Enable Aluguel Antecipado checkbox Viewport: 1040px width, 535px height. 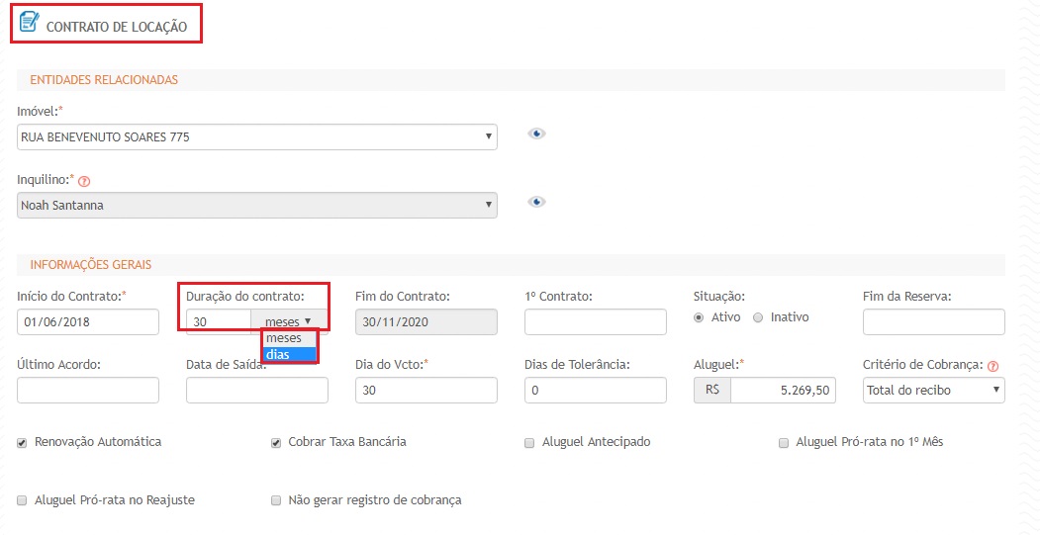click(529, 443)
